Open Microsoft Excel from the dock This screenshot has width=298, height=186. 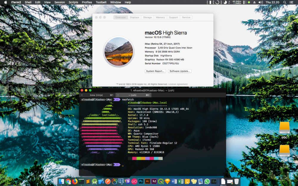click(x=181, y=182)
